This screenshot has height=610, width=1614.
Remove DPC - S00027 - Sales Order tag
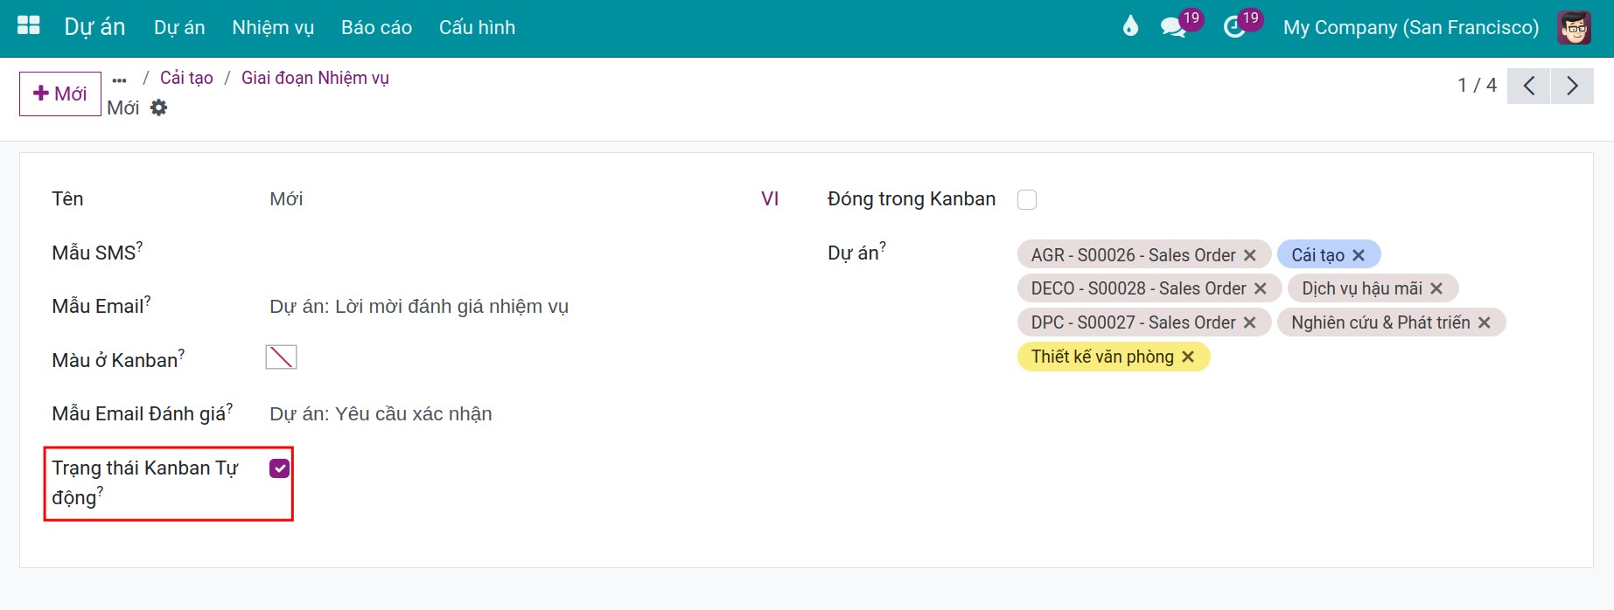(1249, 322)
